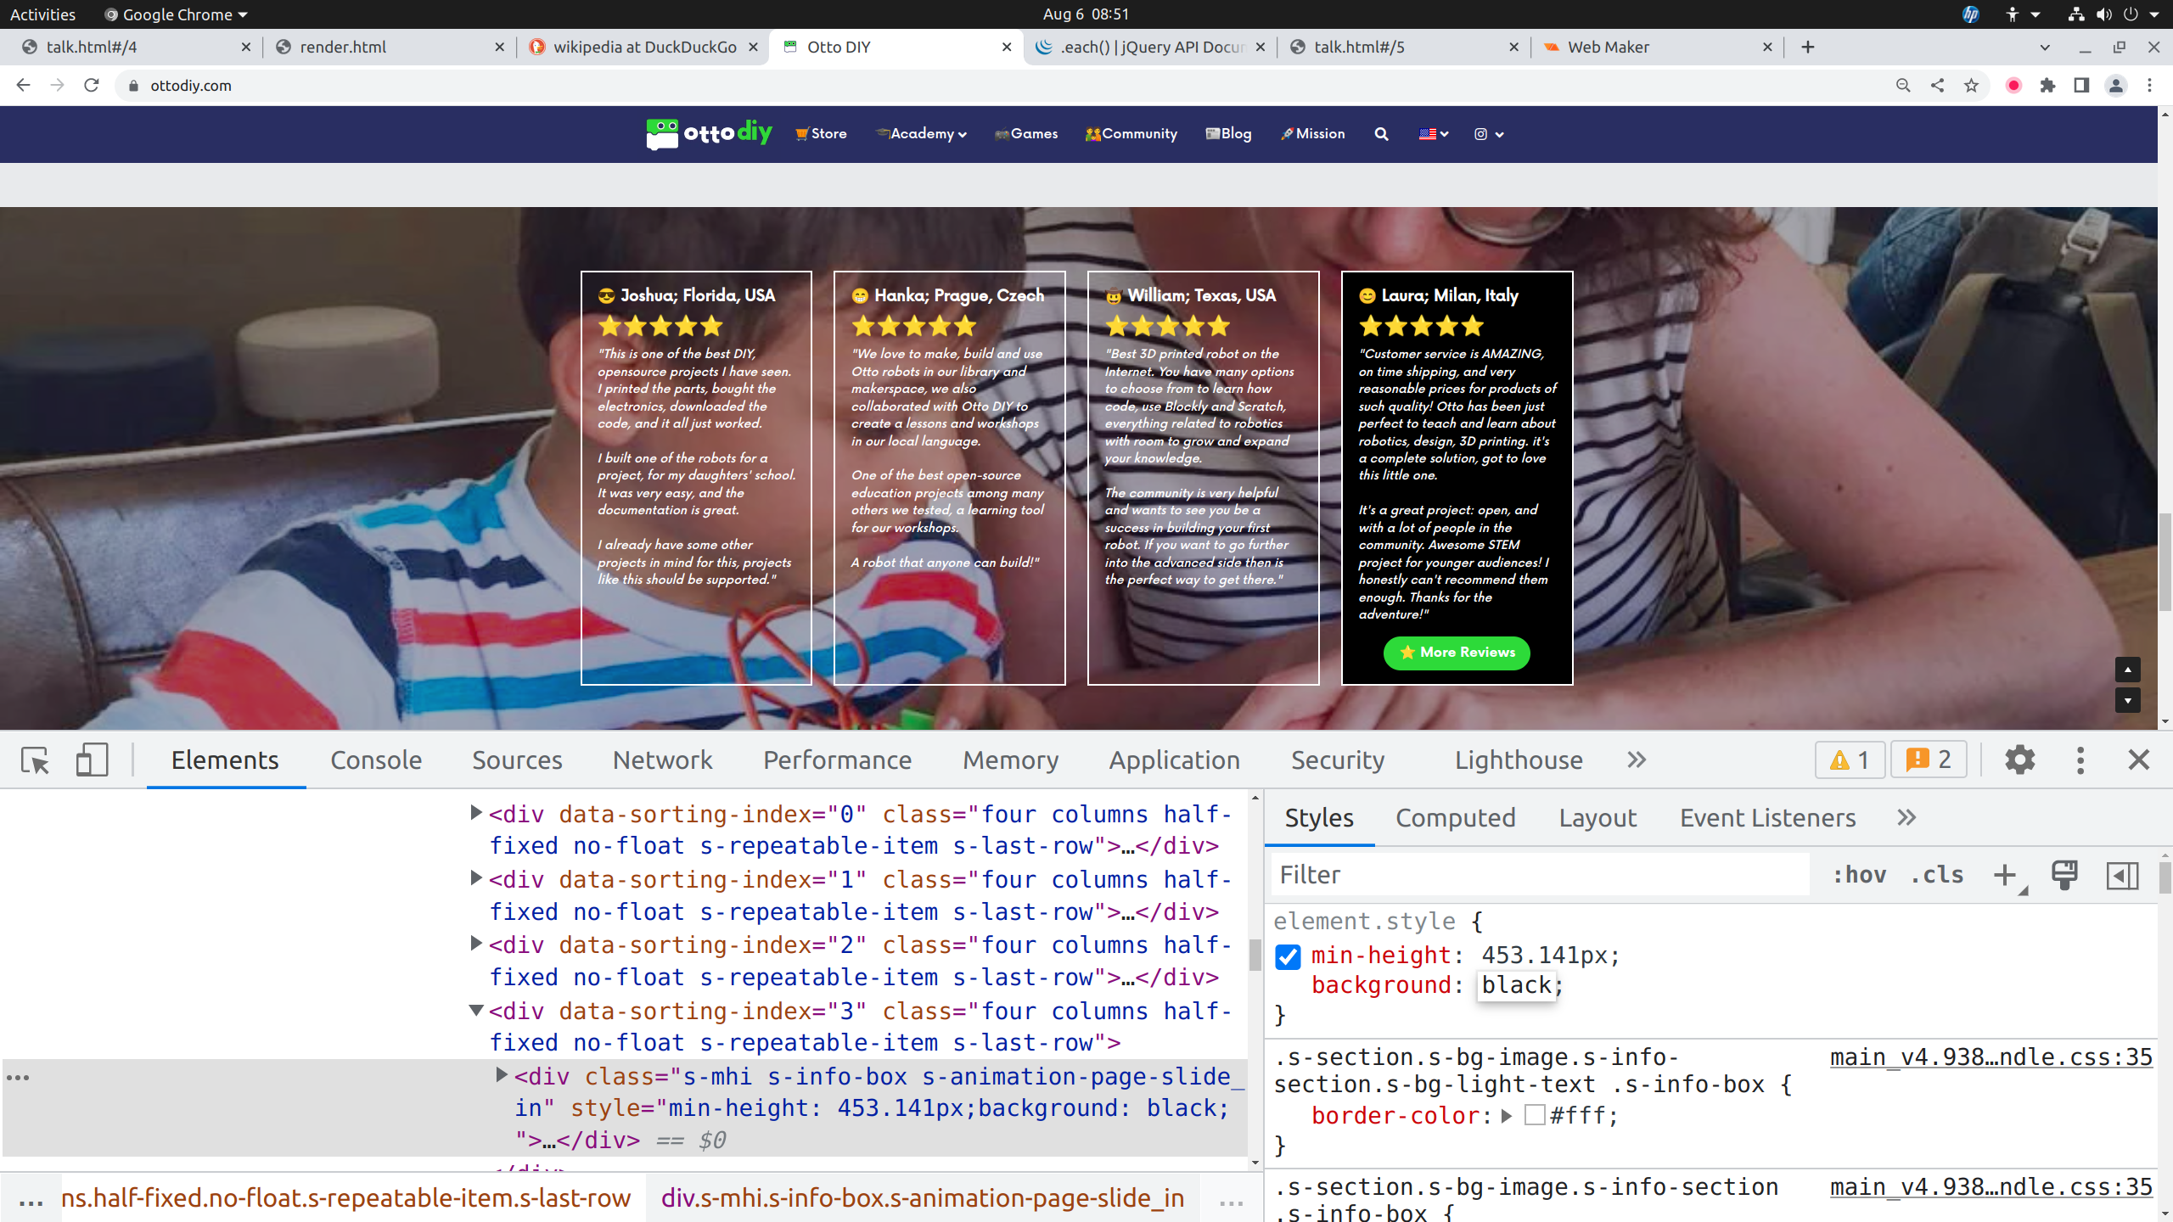This screenshot has width=2173, height=1222.
Task: Click the website search magnifier icon
Action: (x=1381, y=134)
